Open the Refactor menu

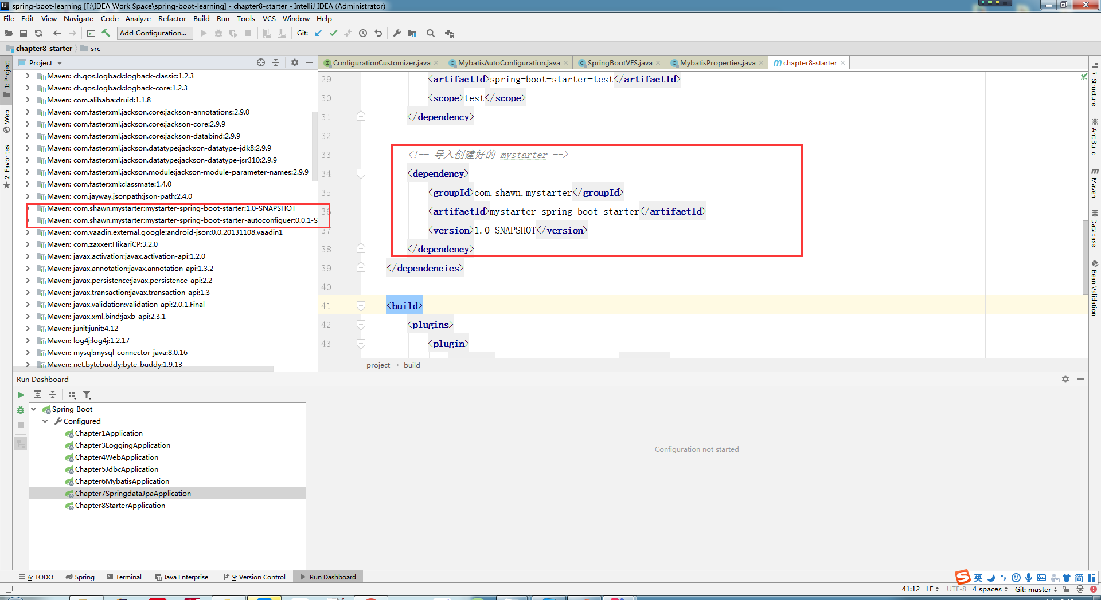tap(172, 18)
